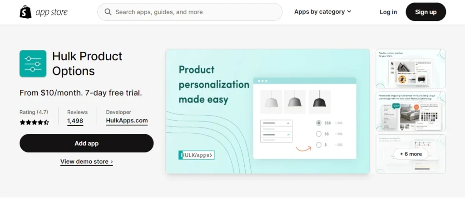Image resolution: width=465 pixels, height=205 pixels.
Task: Open the 1,498 reviews link
Action: pos(75,121)
